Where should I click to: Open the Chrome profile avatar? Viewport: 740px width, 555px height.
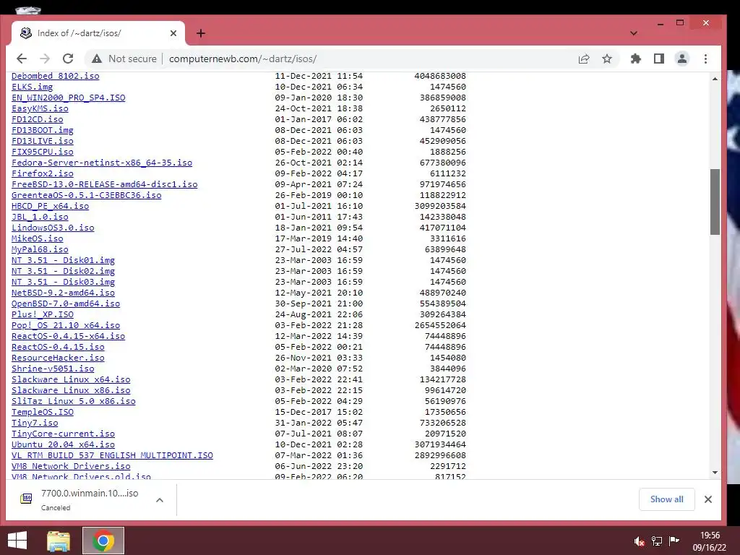click(682, 59)
